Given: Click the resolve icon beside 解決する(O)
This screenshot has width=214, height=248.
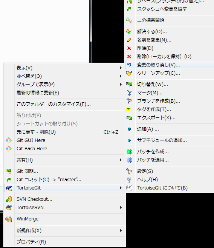Looking at the screenshot, I should (x=129, y=32).
